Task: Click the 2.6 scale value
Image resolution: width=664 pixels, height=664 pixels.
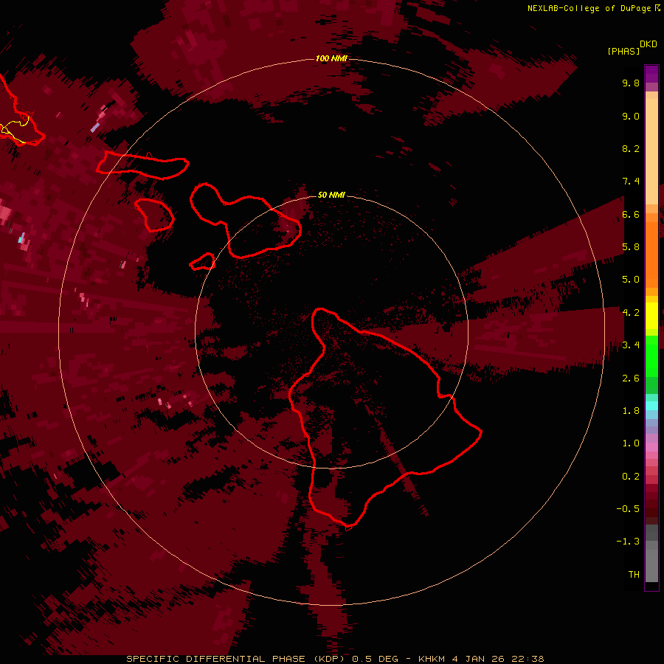Action: (631, 378)
